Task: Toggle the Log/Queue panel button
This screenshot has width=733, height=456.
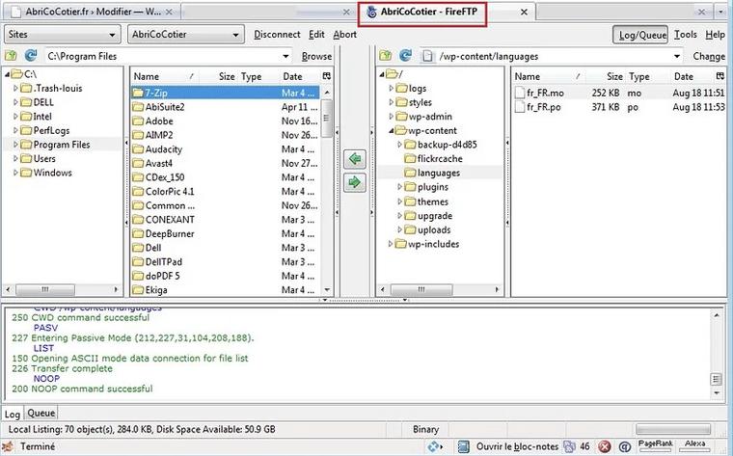Action: click(x=640, y=34)
